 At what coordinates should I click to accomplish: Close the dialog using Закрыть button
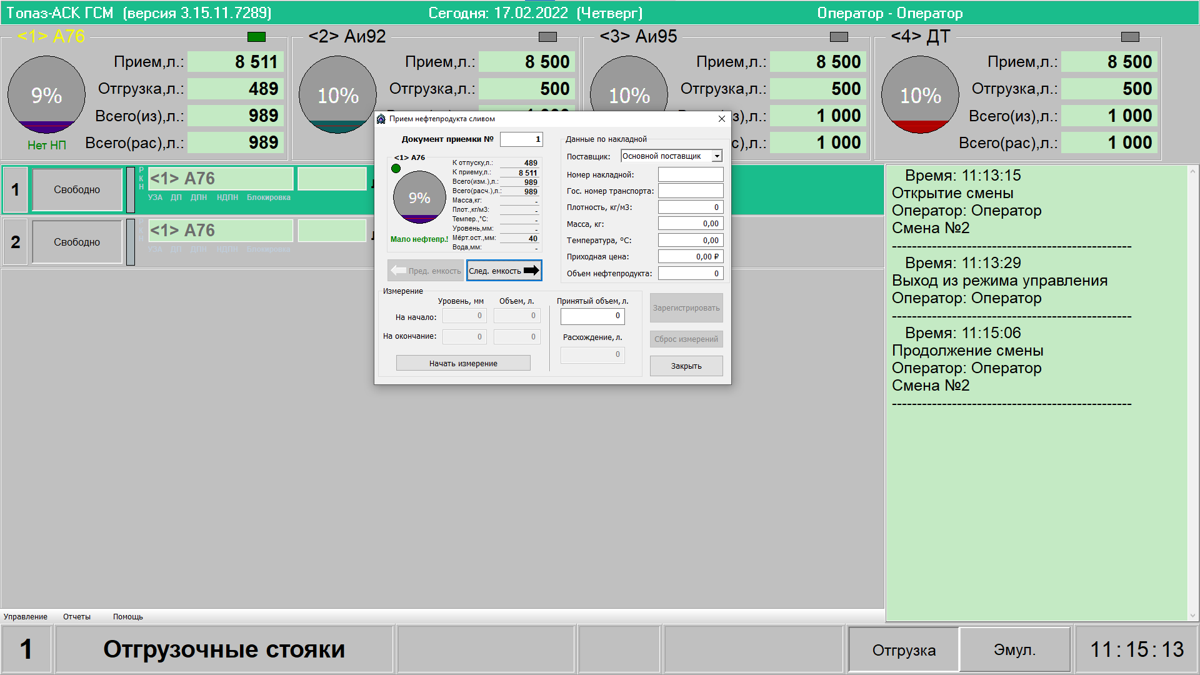686,366
